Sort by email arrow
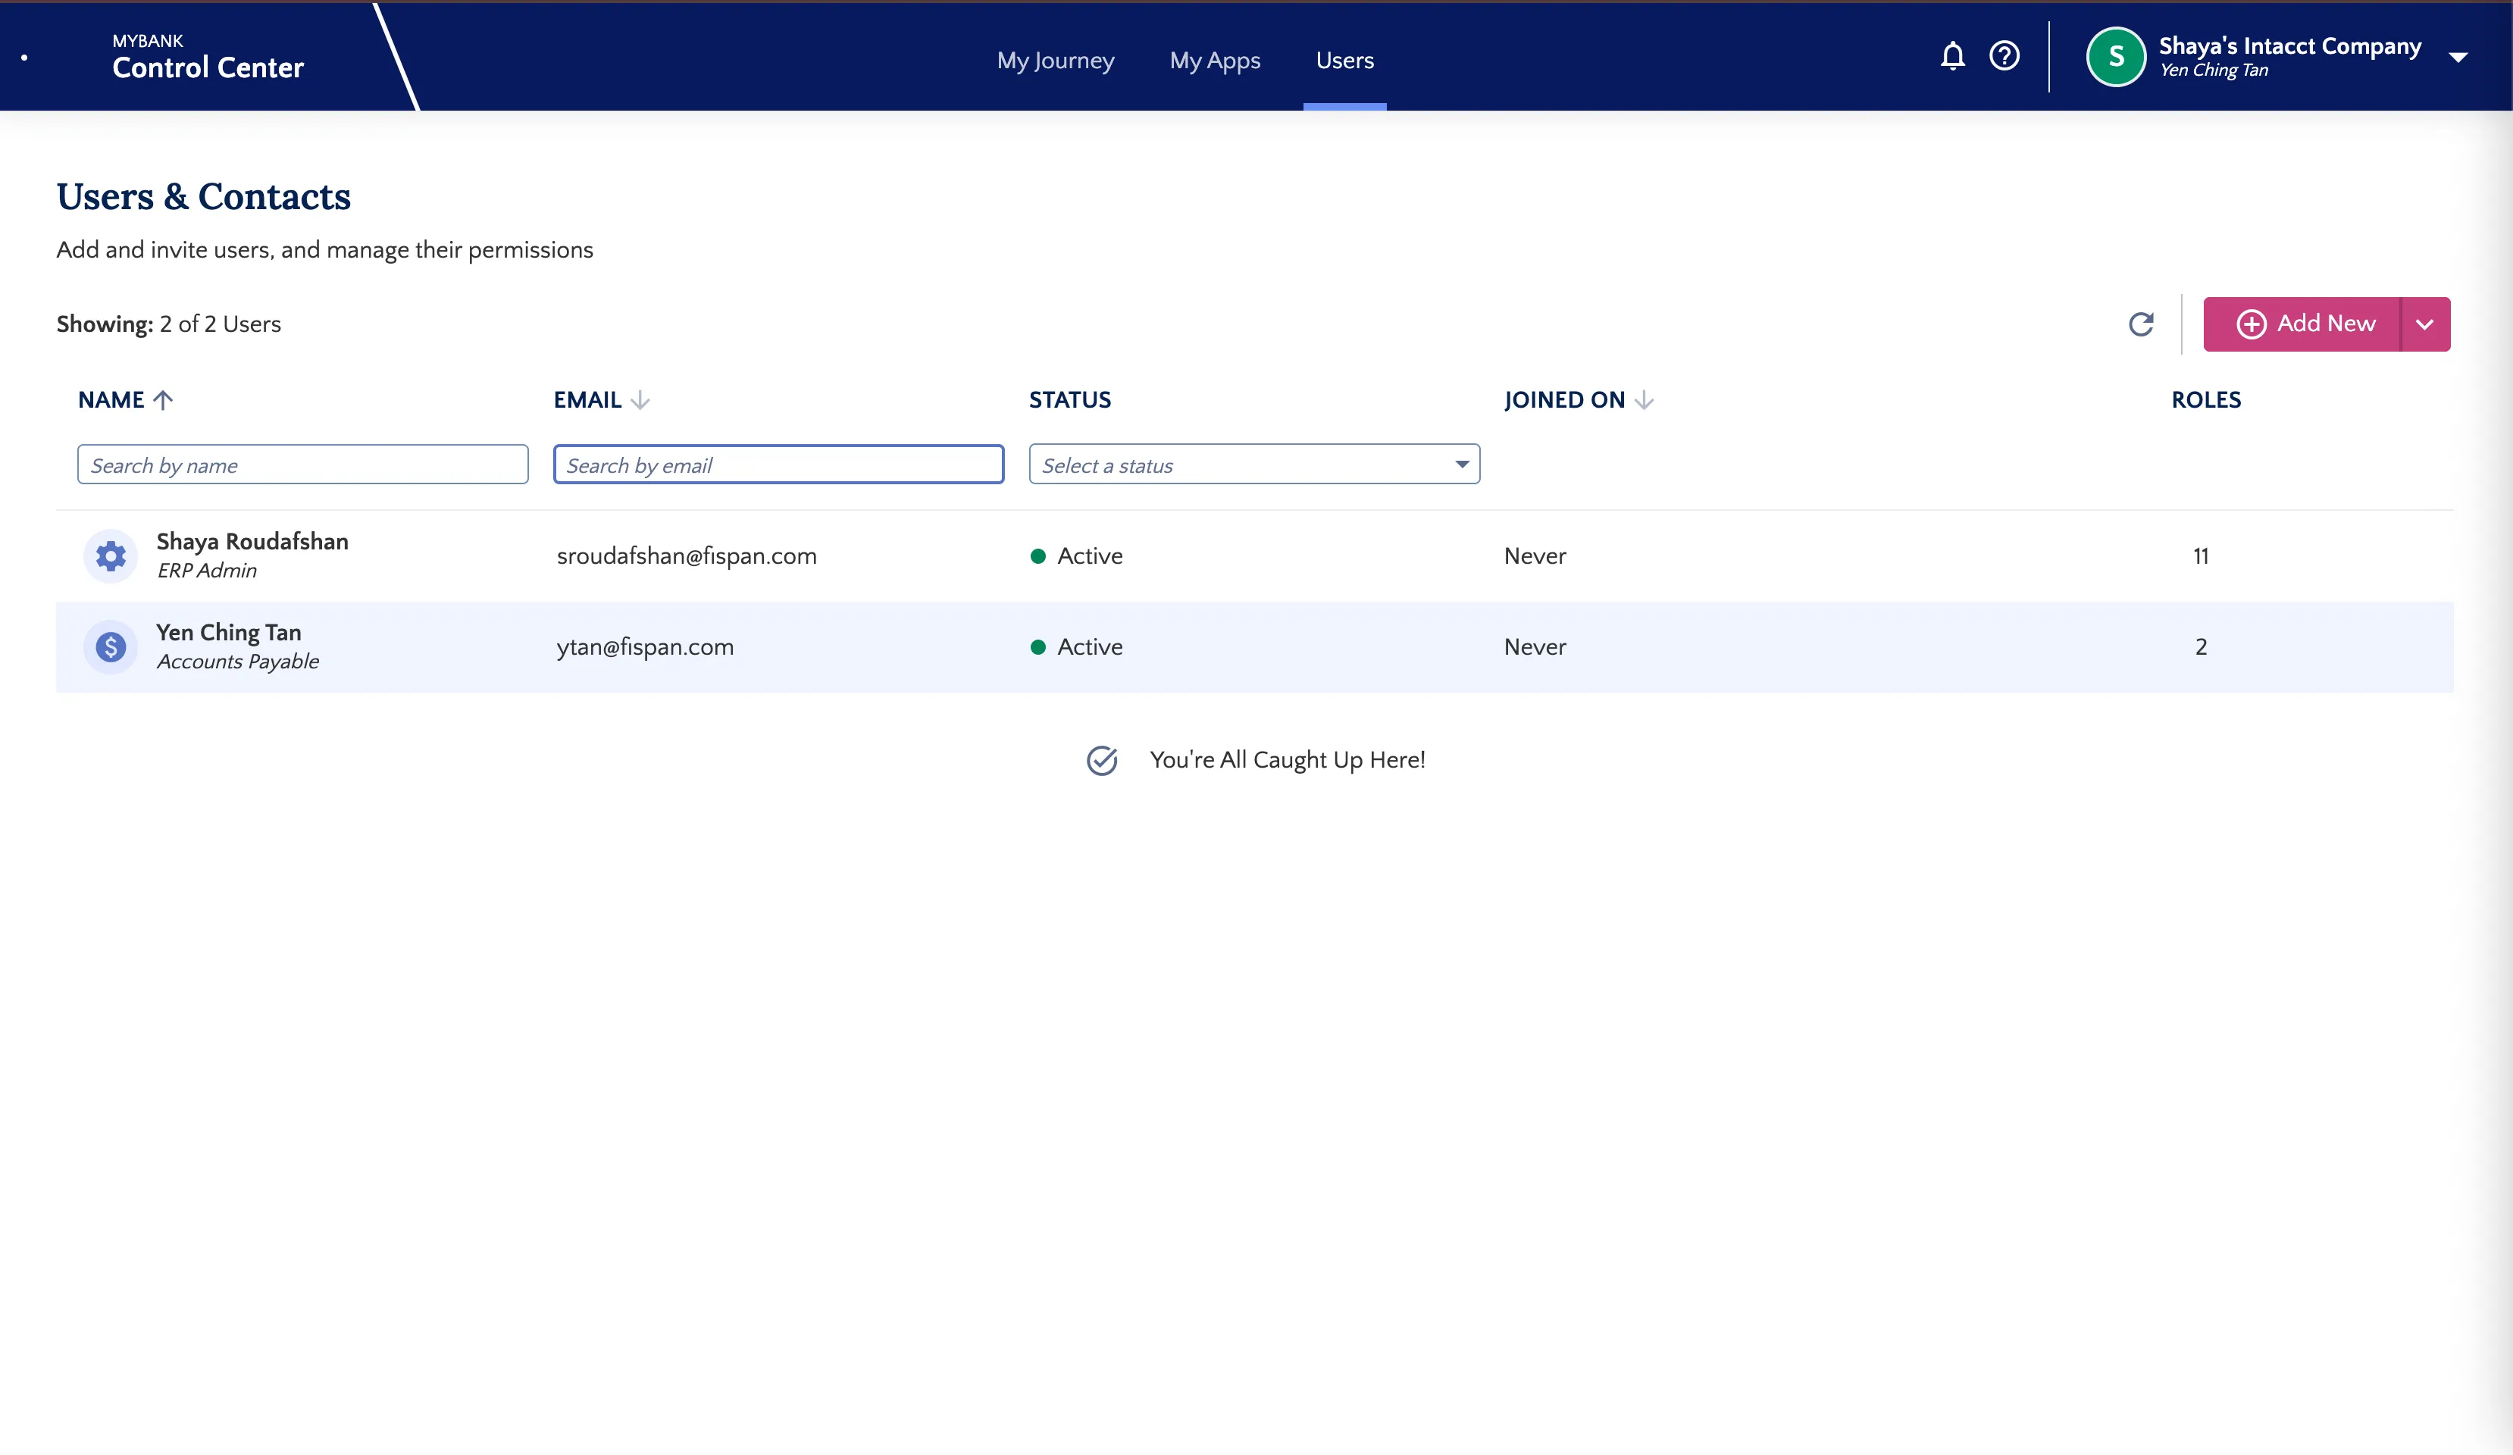This screenshot has height=1455, width=2513. pyautogui.click(x=640, y=400)
